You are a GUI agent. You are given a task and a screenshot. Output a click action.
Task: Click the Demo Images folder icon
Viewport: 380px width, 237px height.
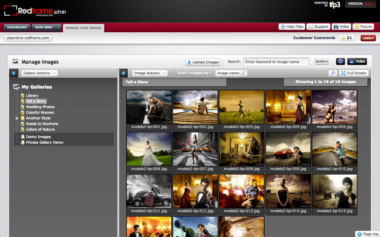pyautogui.click(x=23, y=137)
